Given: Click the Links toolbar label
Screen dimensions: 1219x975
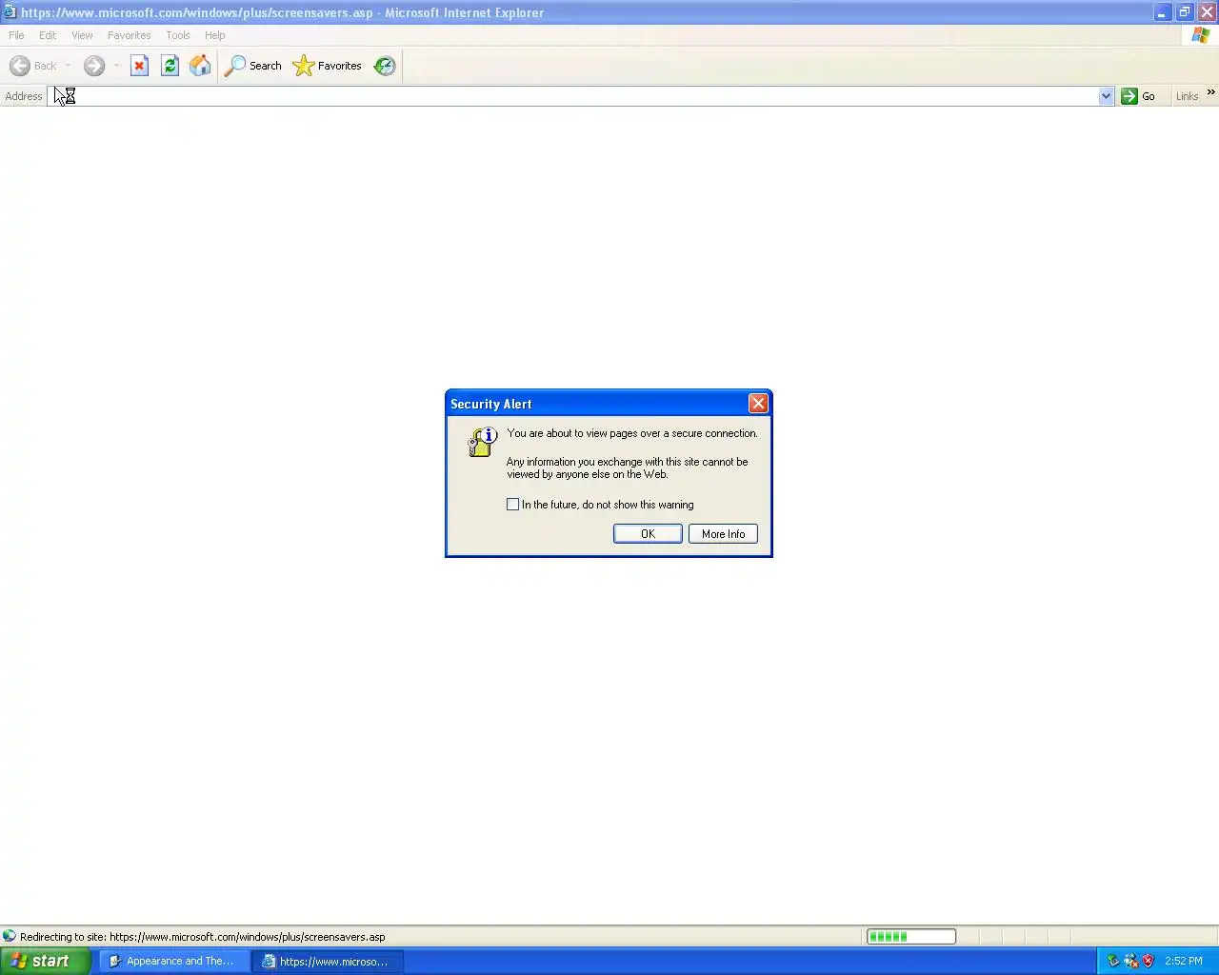Looking at the screenshot, I should tap(1187, 96).
